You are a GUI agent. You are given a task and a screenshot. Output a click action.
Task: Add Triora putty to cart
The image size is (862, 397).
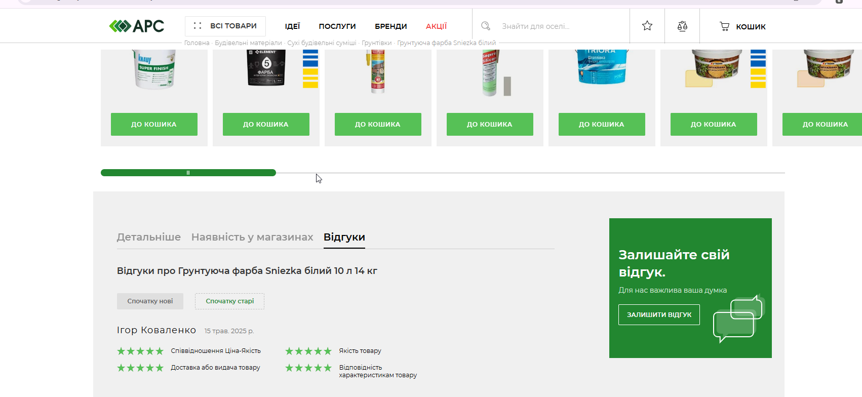pos(602,124)
